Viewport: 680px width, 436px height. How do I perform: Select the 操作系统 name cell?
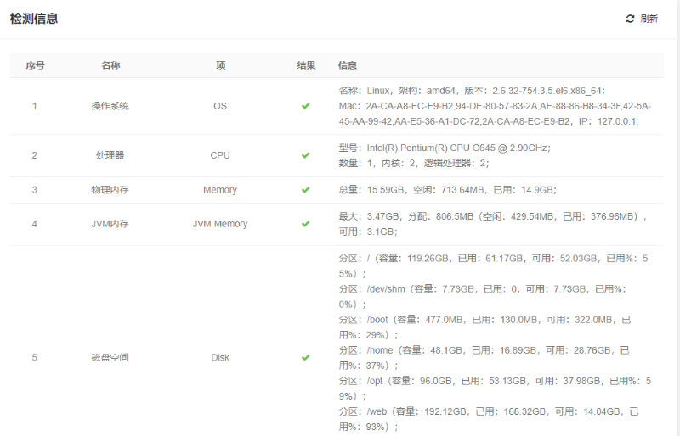(110, 106)
